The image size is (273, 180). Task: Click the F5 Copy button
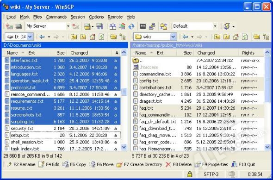(x=74, y=164)
